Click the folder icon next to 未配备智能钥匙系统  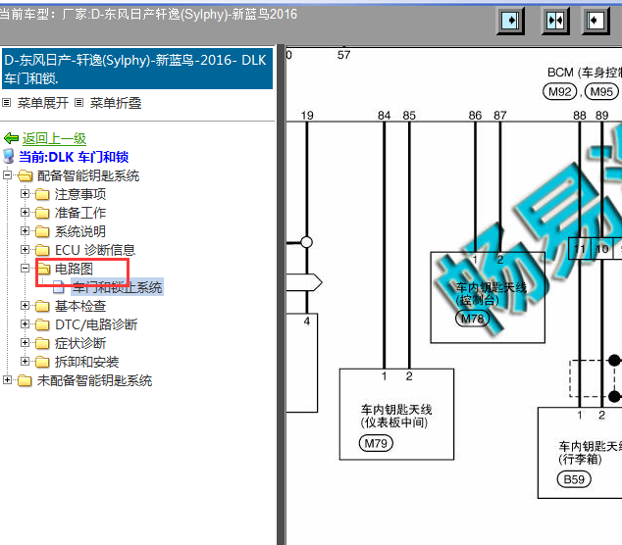coord(25,380)
